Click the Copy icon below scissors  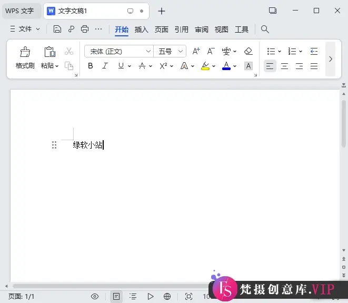click(x=69, y=66)
